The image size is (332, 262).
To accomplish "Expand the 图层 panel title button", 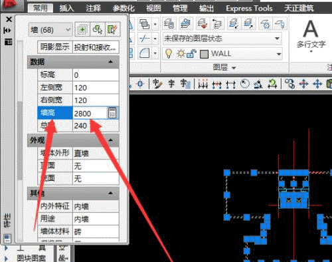I will click(224, 67).
